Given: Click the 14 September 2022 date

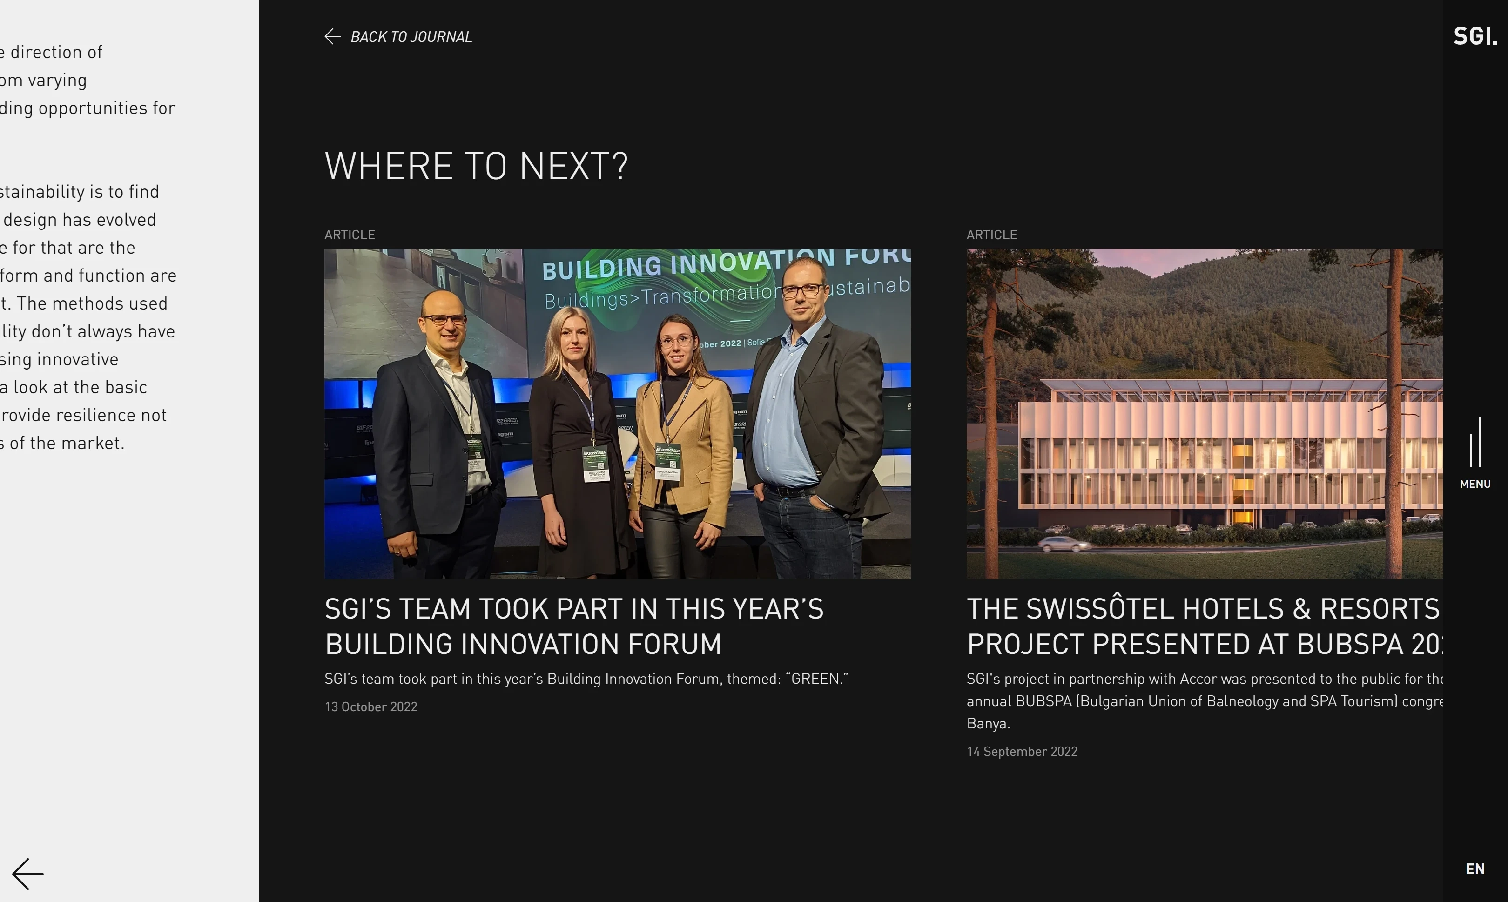Looking at the screenshot, I should [1023, 751].
